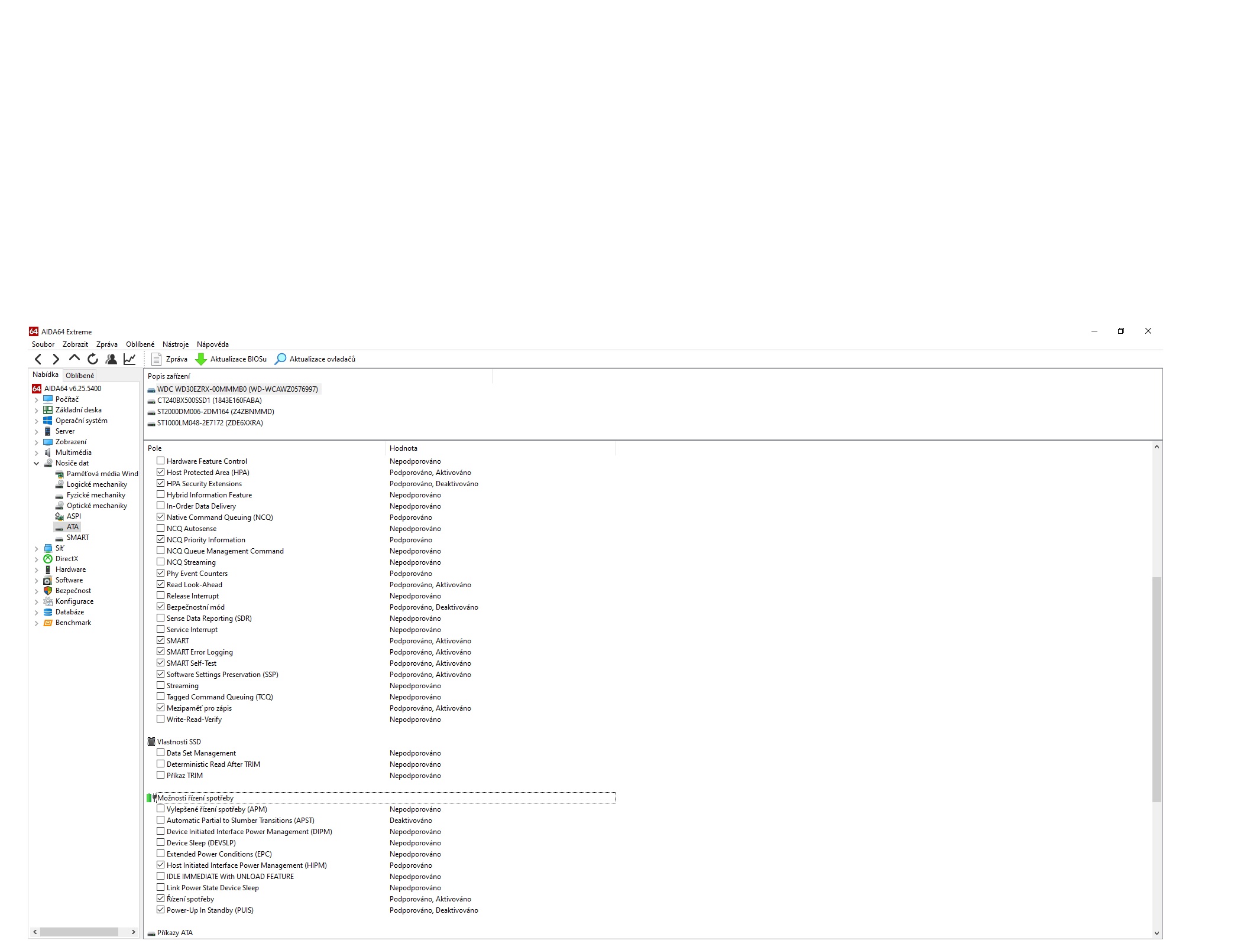Expand the Základní deska tree node
The width and height of the screenshot is (1260, 944).
(37, 411)
